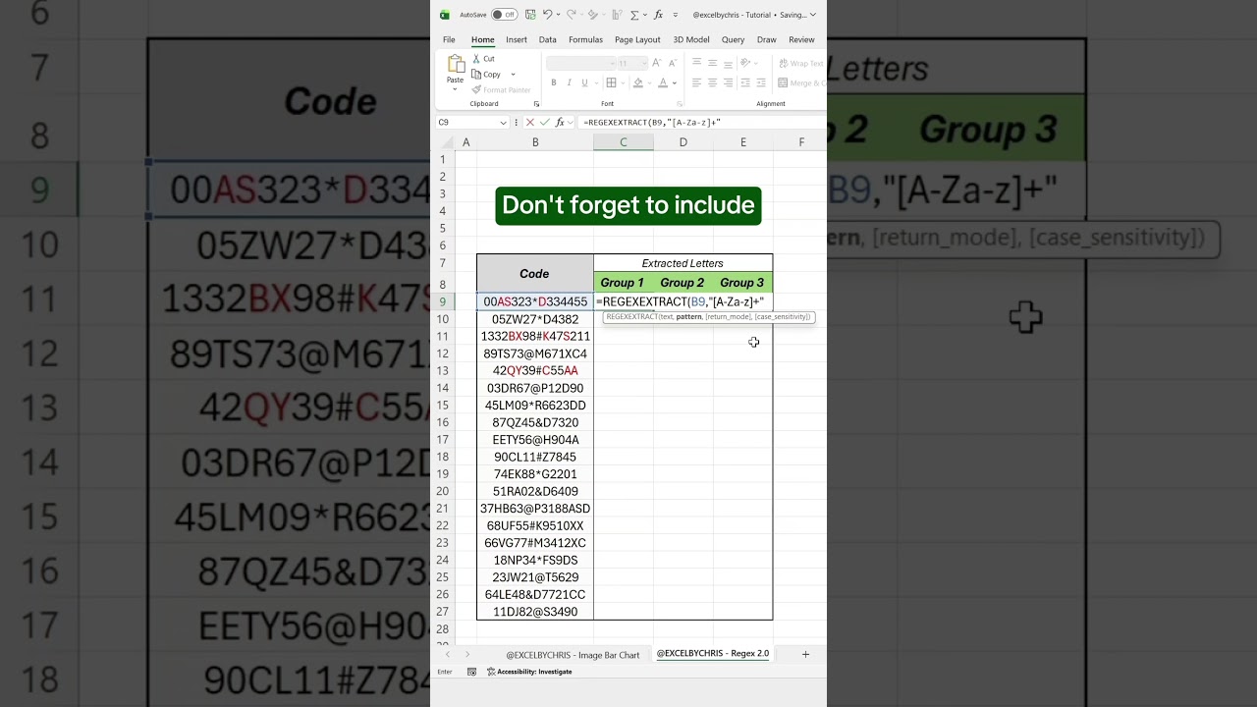This screenshot has height=707, width=1257.
Task: Click Increase Font Size icon
Action: pos(656,63)
